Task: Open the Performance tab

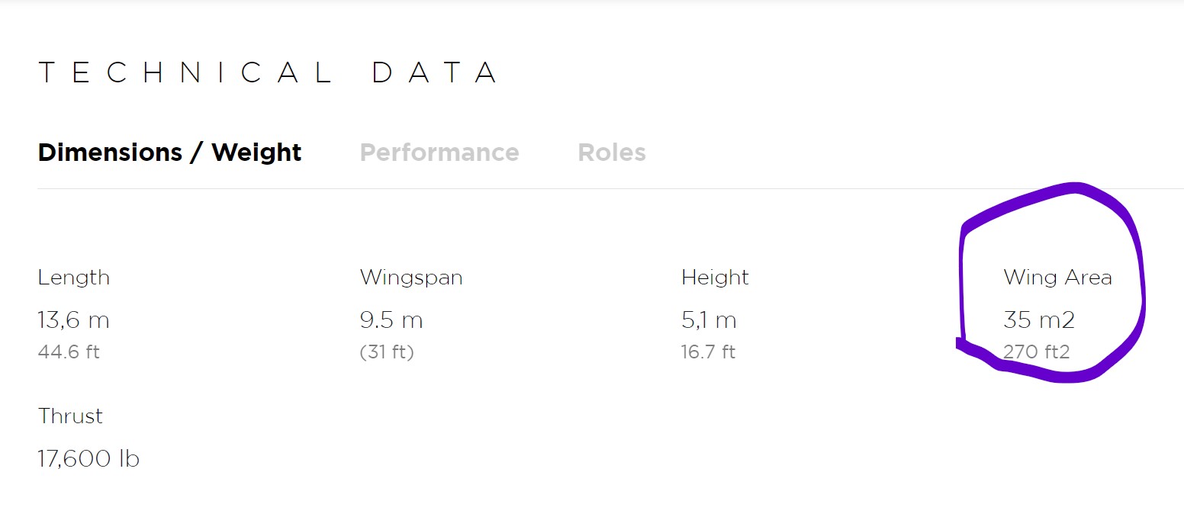Action: coord(439,153)
